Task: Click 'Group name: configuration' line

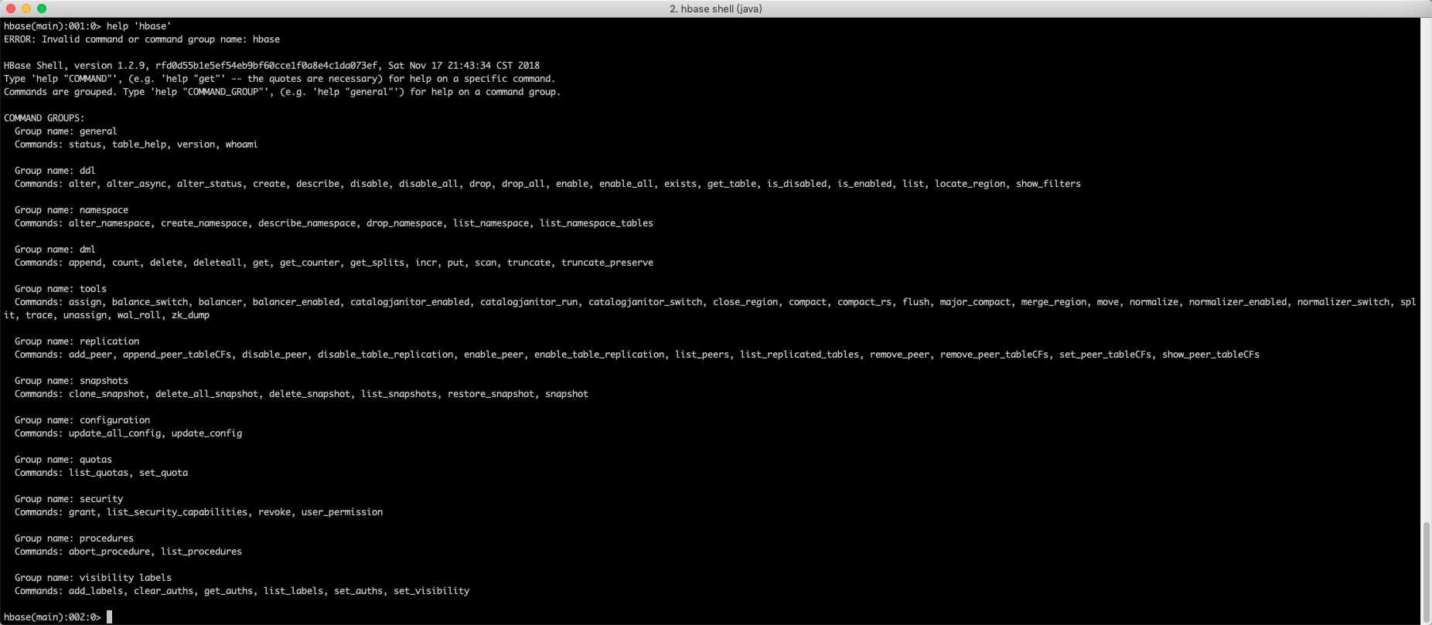Action: tap(82, 420)
